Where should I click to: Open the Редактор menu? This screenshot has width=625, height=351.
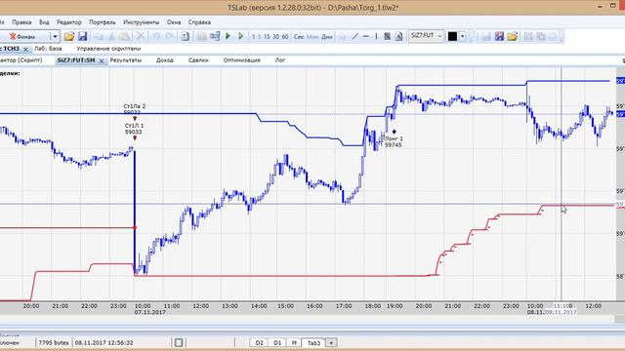pos(69,22)
